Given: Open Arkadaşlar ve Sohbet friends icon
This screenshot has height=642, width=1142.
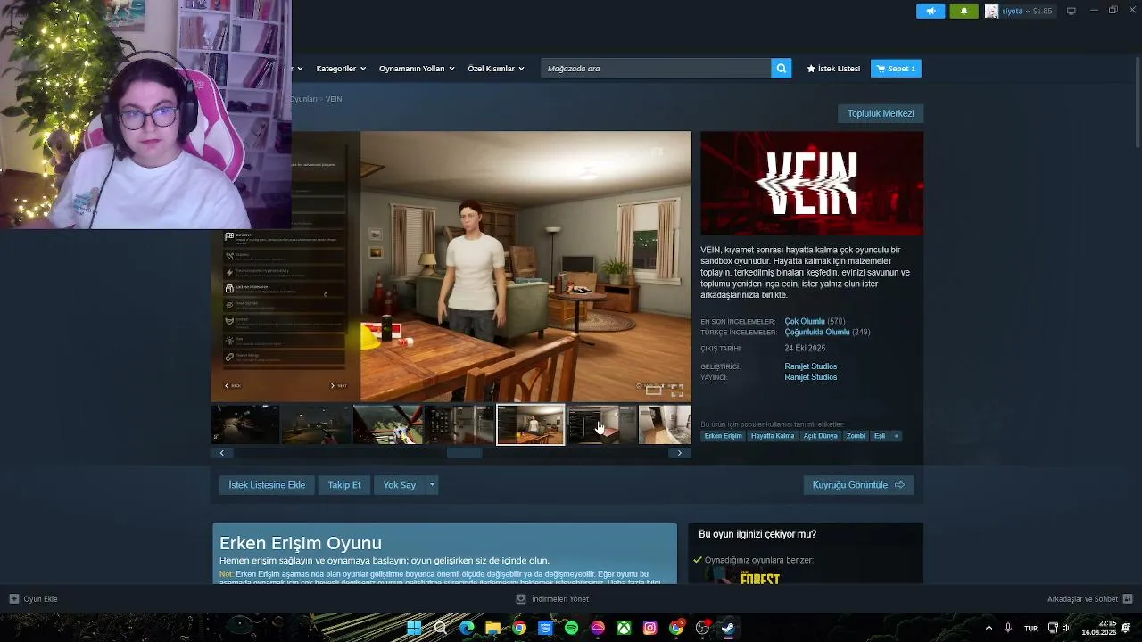Looking at the screenshot, I should coord(1128,599).
